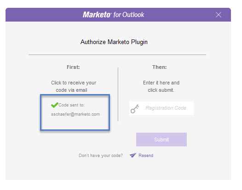Click the paper plane Resend icon
The image size is (242, 190).
[133, 155]
